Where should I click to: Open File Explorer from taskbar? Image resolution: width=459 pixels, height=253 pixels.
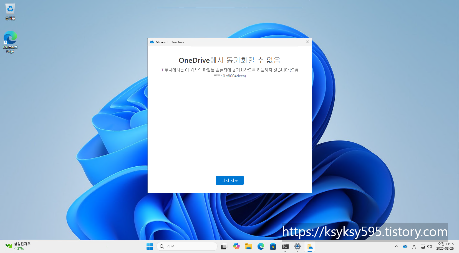(x=248, y=246)
